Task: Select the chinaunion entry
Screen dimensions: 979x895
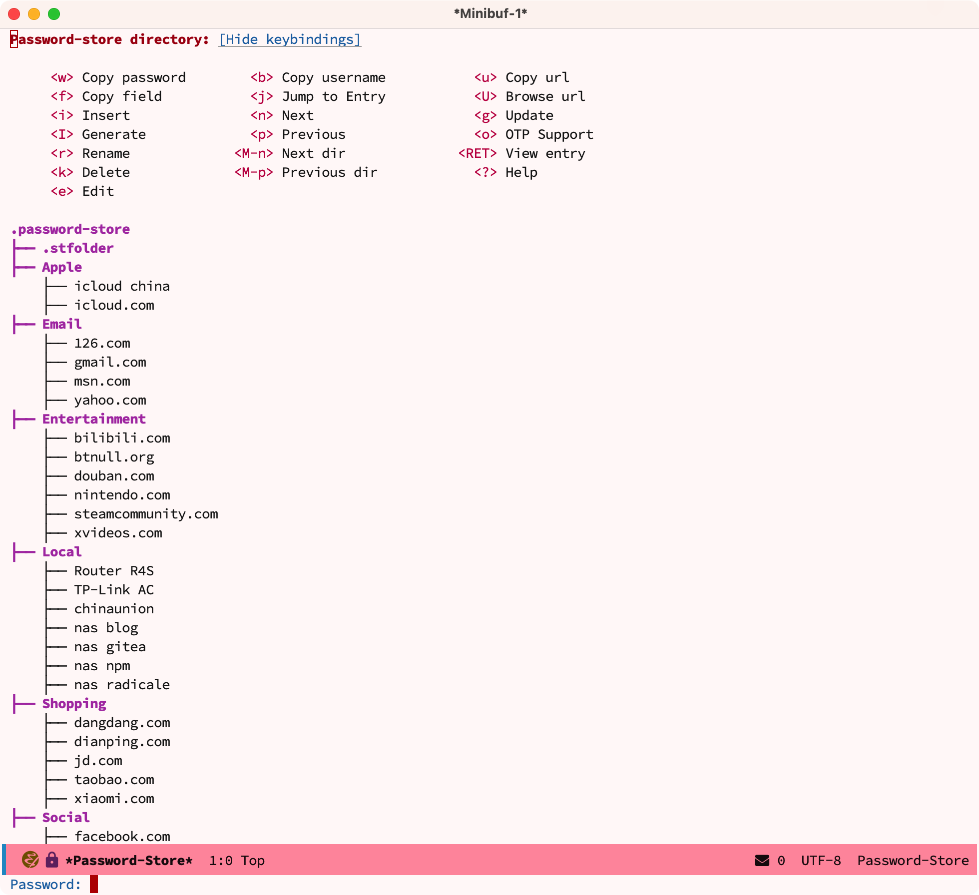Action: click(114, 609)
